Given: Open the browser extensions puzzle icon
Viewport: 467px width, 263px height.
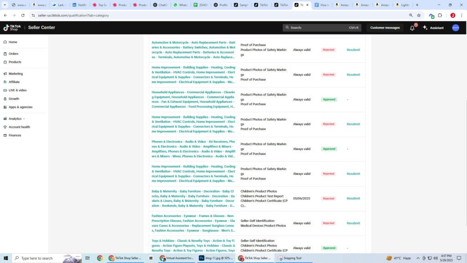Looking at the screenshot, I should [x=440, y=15].
